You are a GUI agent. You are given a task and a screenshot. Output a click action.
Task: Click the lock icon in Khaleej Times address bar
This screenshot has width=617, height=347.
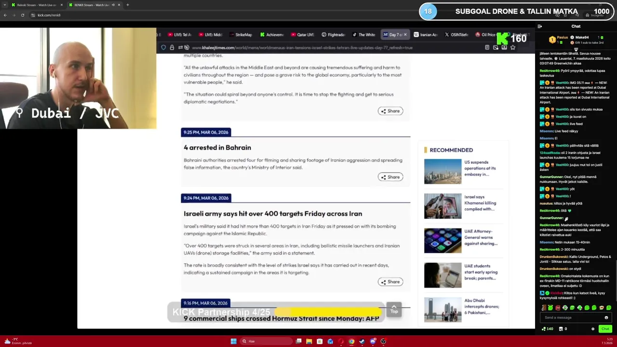click(x=172, y=47)
